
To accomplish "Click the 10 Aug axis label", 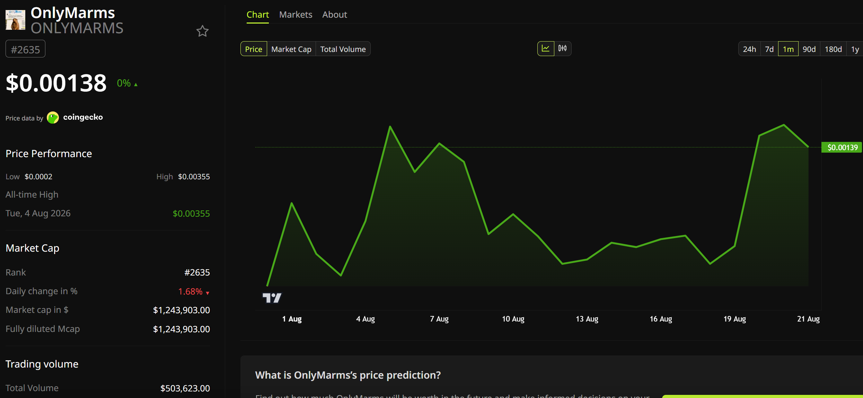I will [513, 319].
